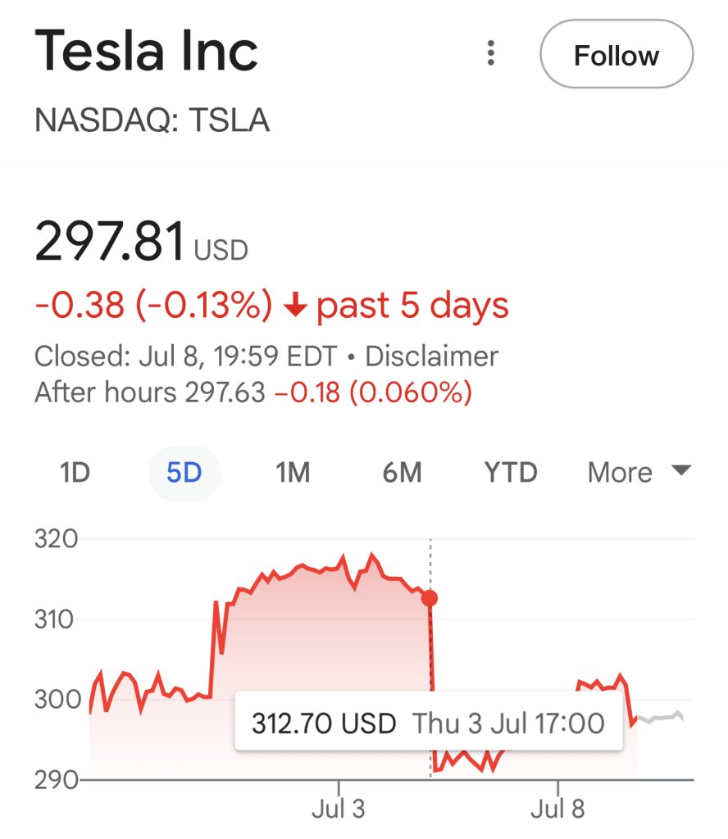Viewport: 728px width, 839px height.
Task: Click the dropdown arrow beside More
Action: tap(681, 470)
